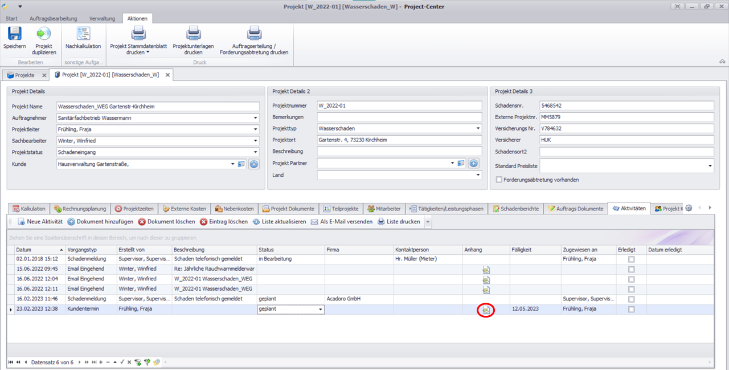Open the Schadenberichte tab
Screen dimensions: 729x370
click(515, 209)
